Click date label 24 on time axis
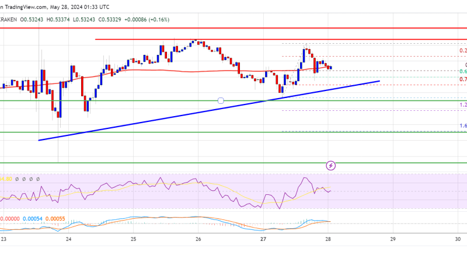This screenshot has height=262, width=467. coord(68,239)
